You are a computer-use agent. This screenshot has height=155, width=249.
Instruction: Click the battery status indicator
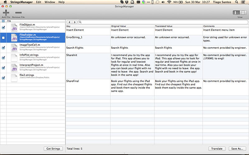pos(178,2)
